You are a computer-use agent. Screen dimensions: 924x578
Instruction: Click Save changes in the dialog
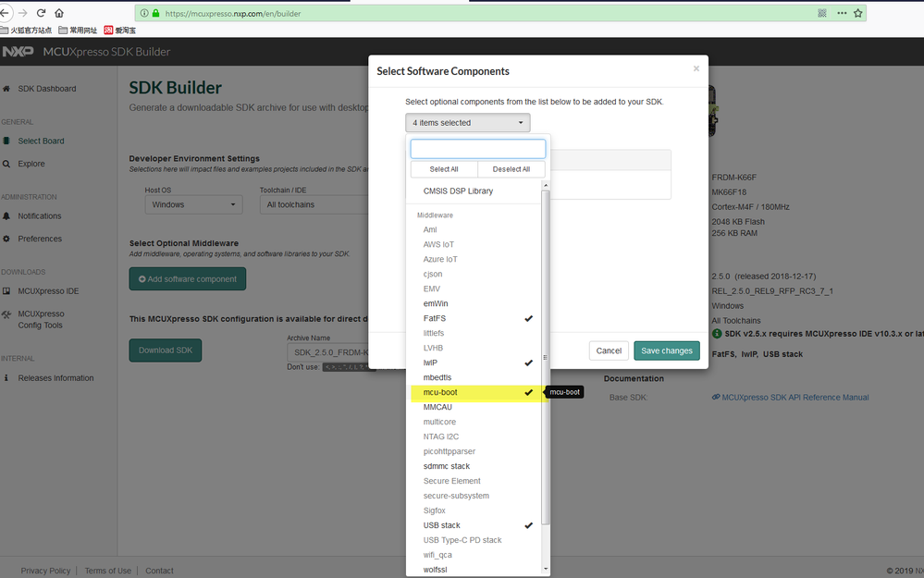tap(667, 350)
